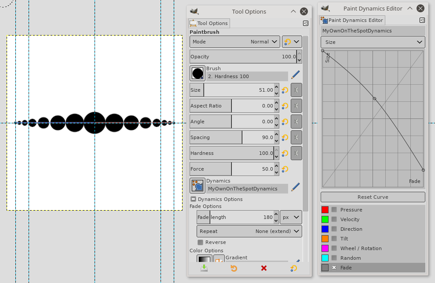
Task: Link Size to brush default
Action: (296, 90)
